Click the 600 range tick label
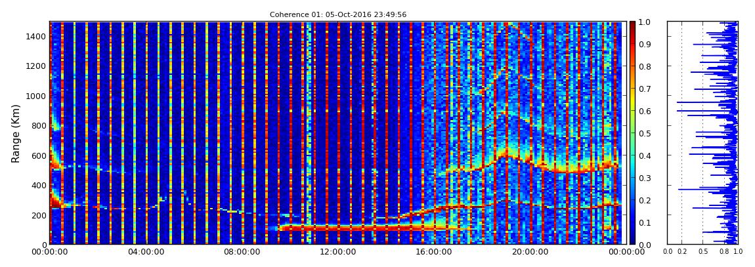755x267 pixels. [x=39, y=155]
